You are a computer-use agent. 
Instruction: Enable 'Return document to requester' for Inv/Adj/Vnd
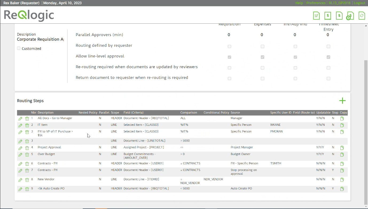click(295, 78)
